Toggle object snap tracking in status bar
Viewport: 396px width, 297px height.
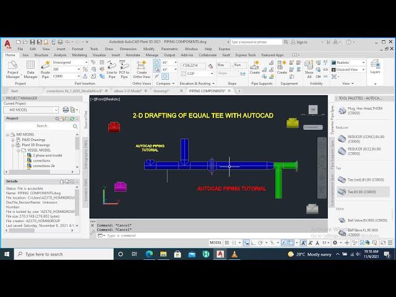click(x=284, y=243)
